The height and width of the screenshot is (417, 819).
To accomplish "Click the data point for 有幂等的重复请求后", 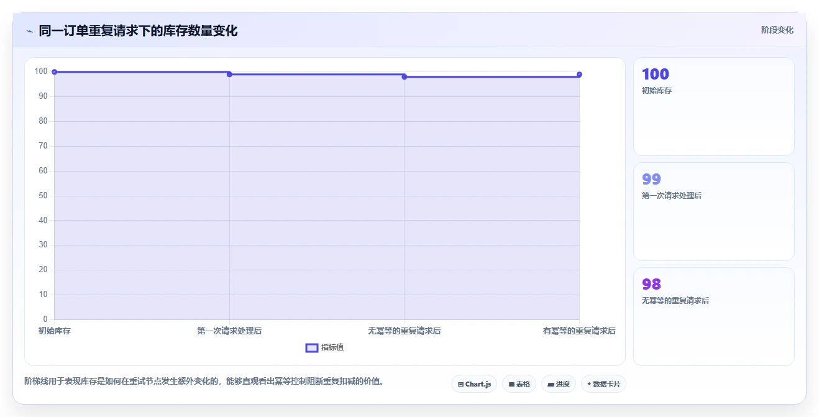I will coord(579,75).
